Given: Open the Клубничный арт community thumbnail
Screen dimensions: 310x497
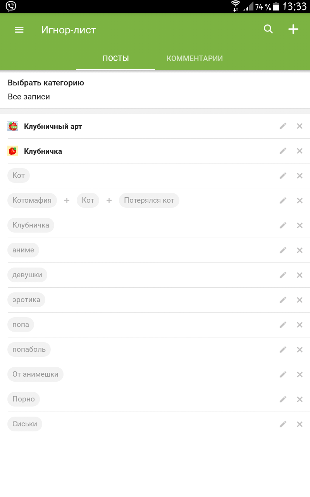Looking at the screenshot, I should [13, 126].
